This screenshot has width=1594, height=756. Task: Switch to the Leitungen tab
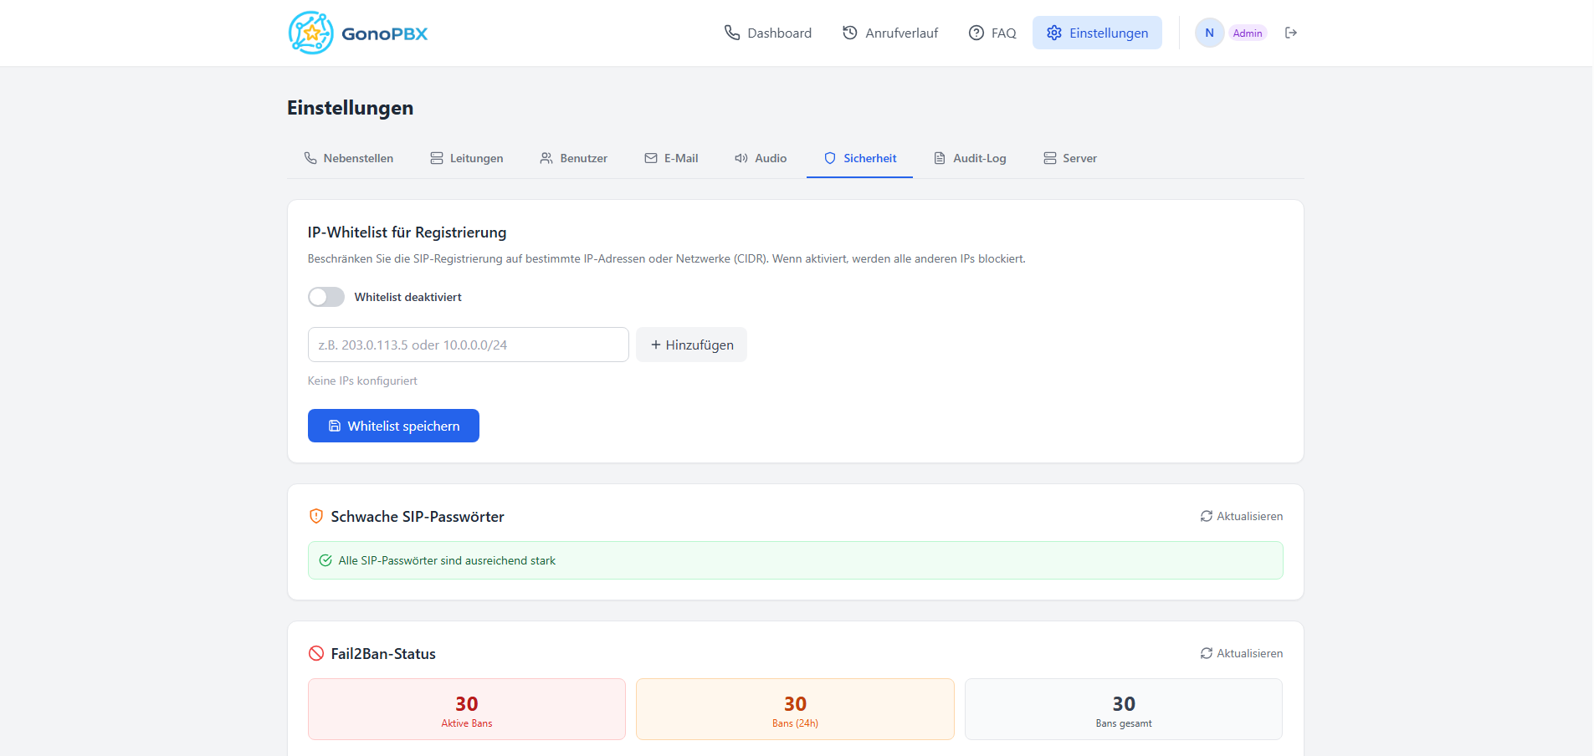(x=466, y=158)
